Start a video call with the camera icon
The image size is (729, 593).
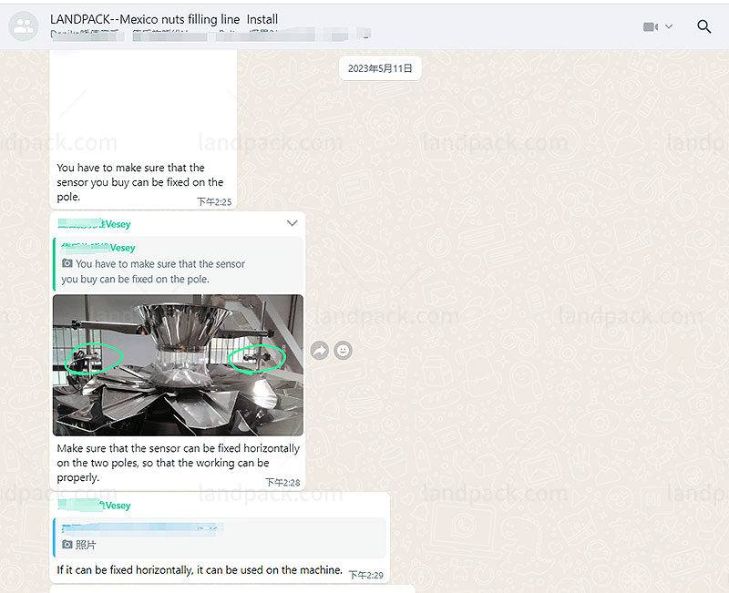click(650, 26)
